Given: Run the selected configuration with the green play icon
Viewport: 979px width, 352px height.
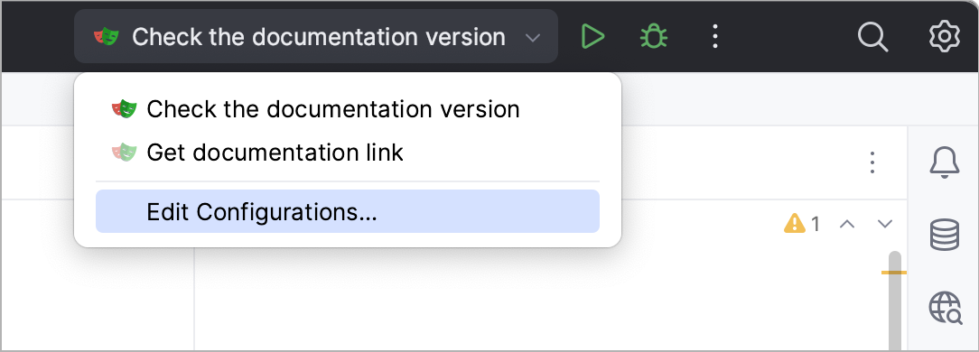Looking at the screenshot, I should 592,37.
